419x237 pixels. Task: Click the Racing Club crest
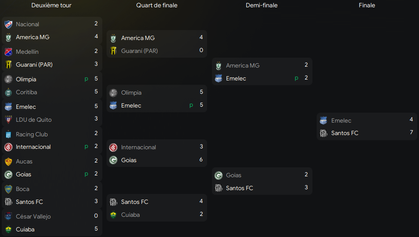pos(9,134)
